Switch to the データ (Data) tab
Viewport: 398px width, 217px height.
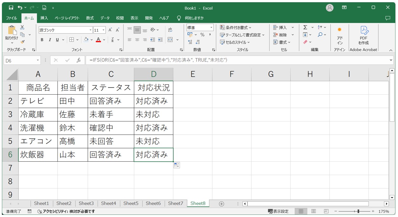(105, 18)
